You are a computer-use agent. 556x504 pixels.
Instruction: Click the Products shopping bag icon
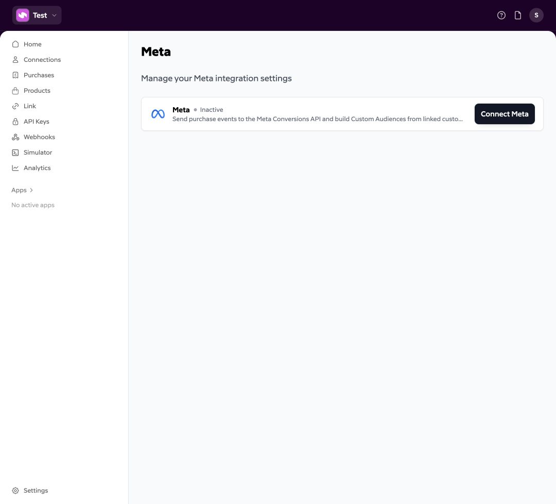pyautogui.click(x=15, y=91)
